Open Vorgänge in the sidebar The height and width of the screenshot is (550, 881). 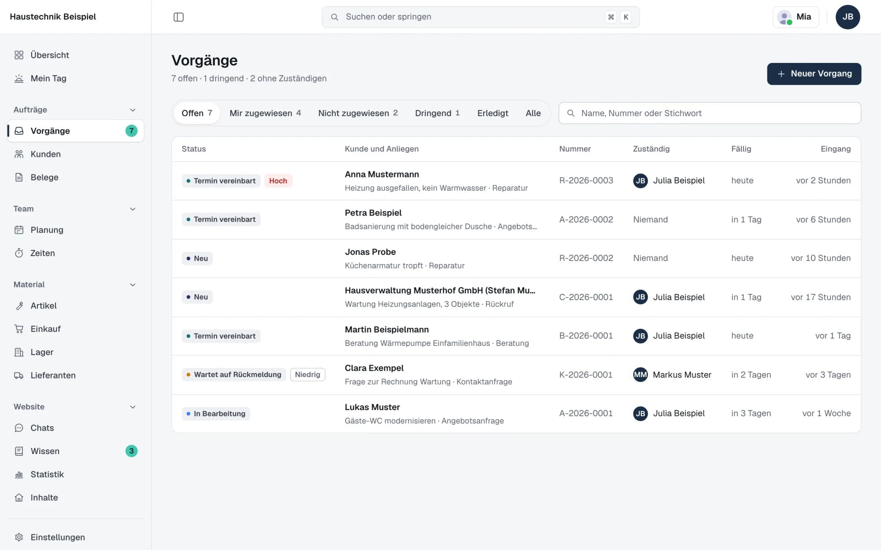tap(76, 131)
